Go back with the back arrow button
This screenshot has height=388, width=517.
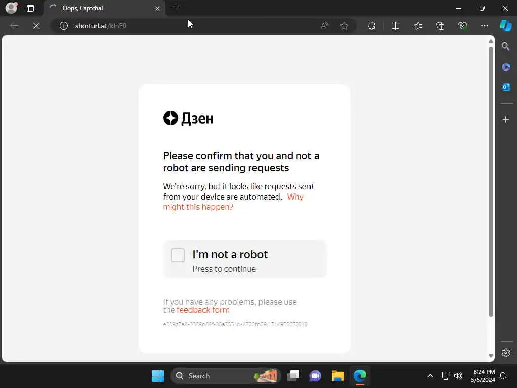pos(14,26)
